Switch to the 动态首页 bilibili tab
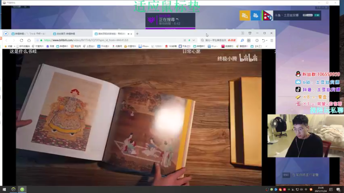This screenshot has width=344, height=193. coord(64,34)
